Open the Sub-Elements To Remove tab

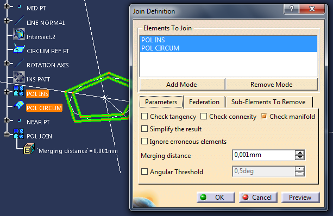click(268, 102)
